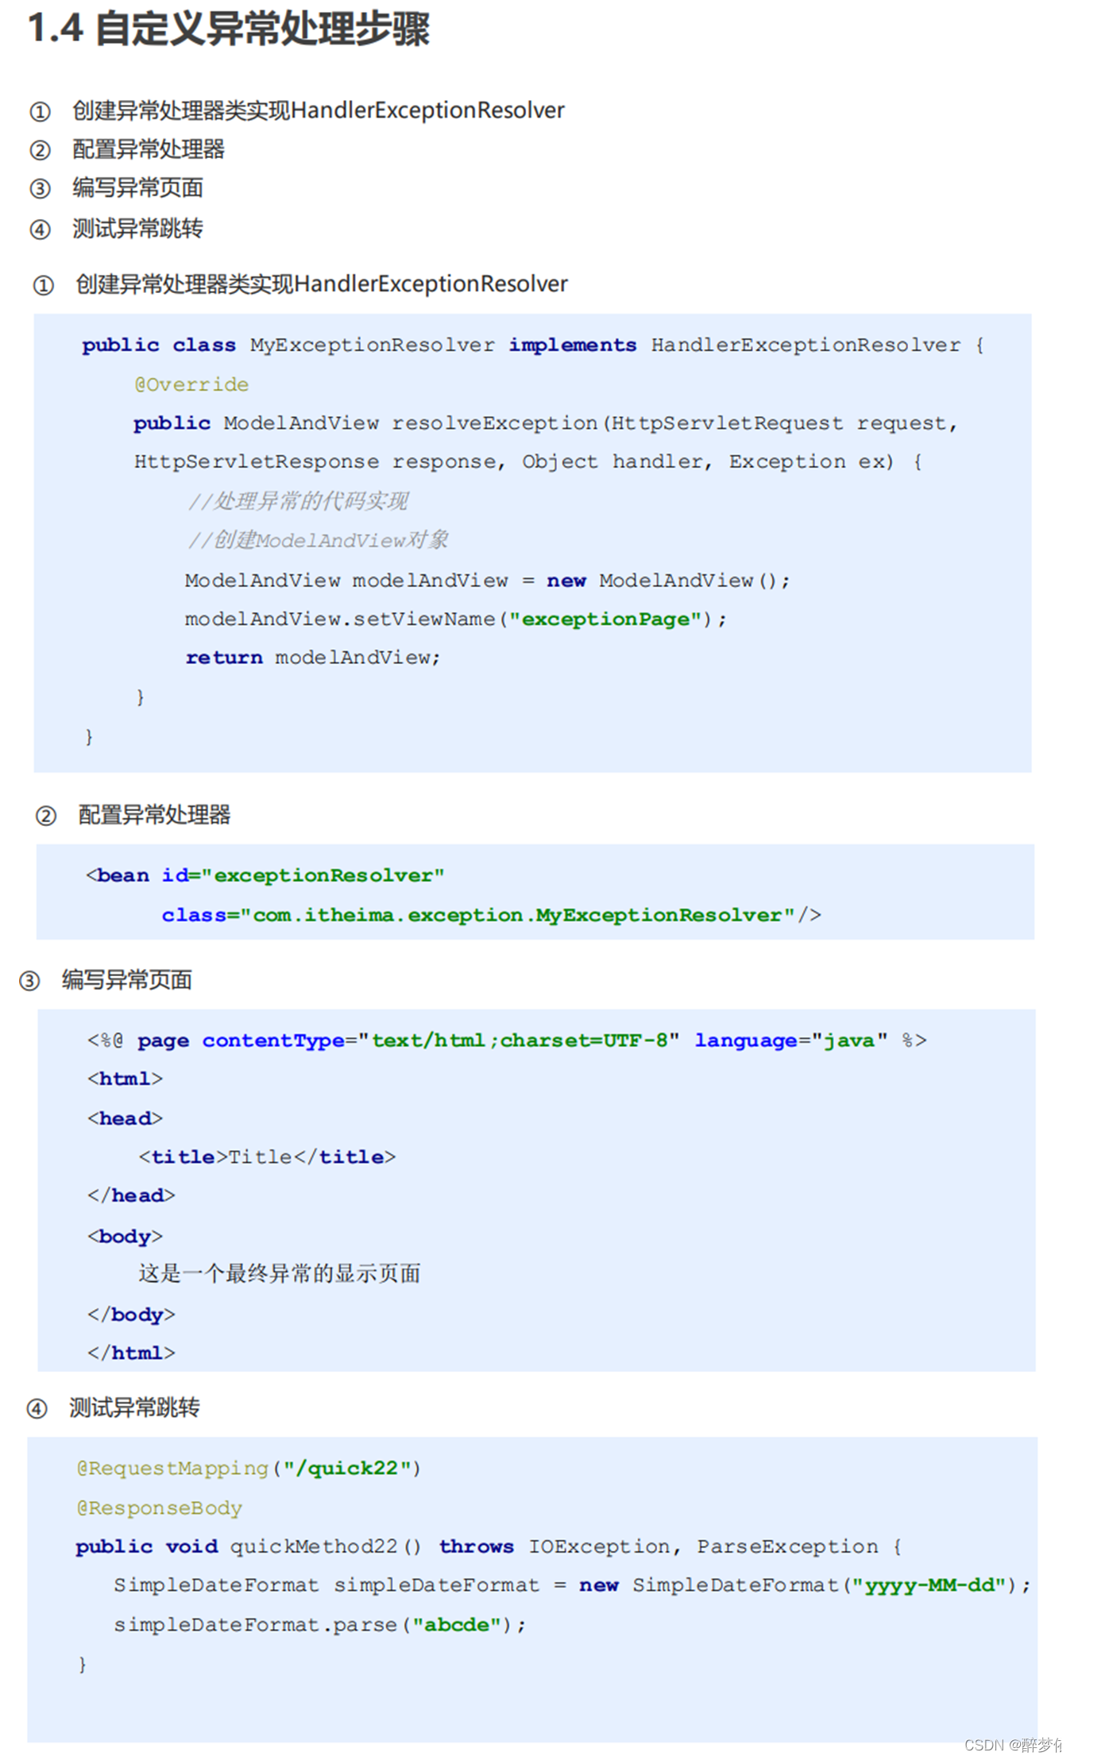This screenshot has height=1760, width=1113.
Task: Click the '<%@ page contentType=...' directive line
Action: [507, 1040]
